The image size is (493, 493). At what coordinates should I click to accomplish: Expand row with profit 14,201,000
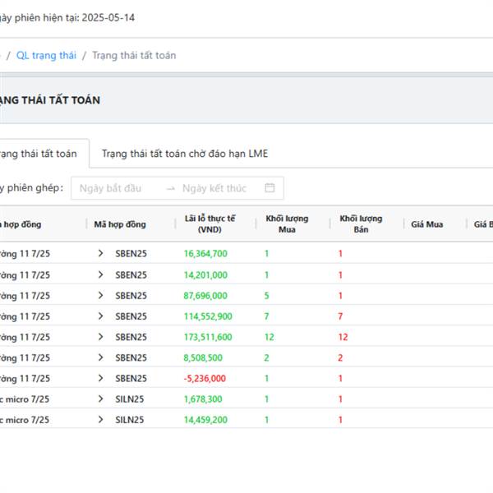click(x=100, y=274)
